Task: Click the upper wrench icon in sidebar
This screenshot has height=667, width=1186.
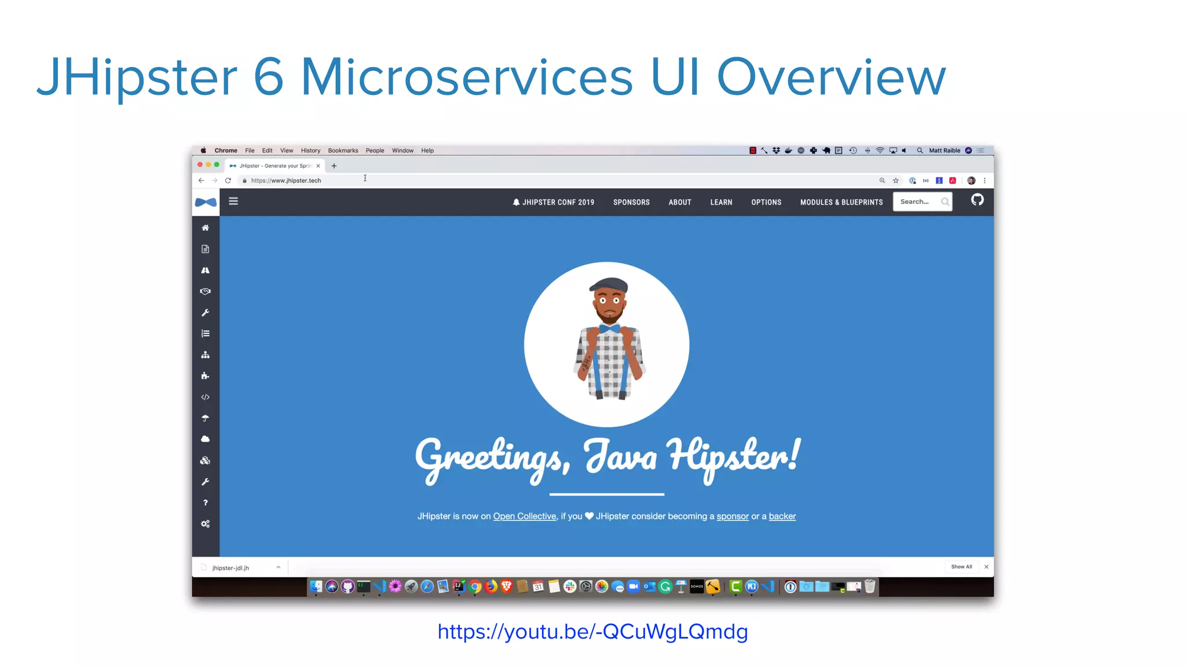Action: [205, 313]
